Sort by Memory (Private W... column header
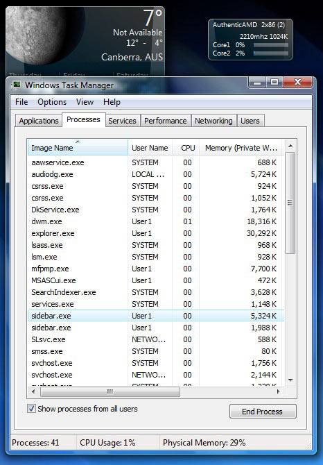 coord(241,147)
